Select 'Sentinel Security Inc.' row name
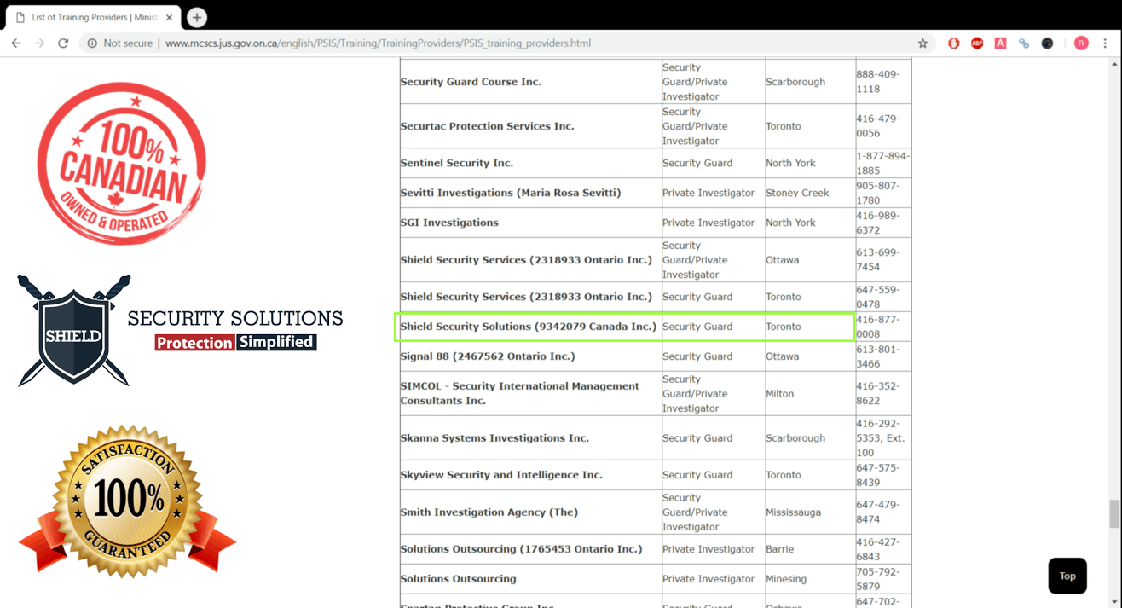The width and height of the screenshot is (1122, 608). point(456,163)
